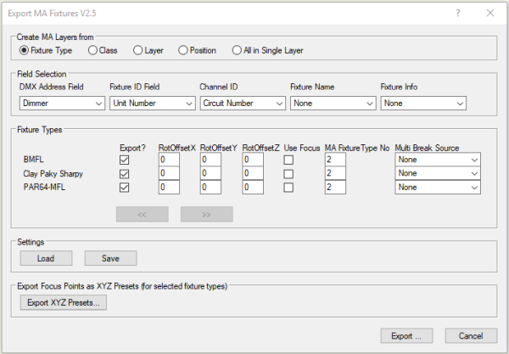Toggle Export checkbox for Clay Paky Sharpy

[x=126, y=173]
